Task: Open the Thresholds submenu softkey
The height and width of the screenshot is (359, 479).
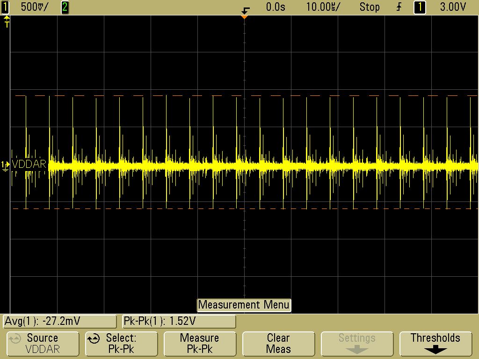Action: tap(435, 344)
